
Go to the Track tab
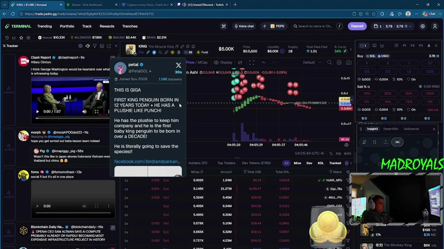click(87, 26)
